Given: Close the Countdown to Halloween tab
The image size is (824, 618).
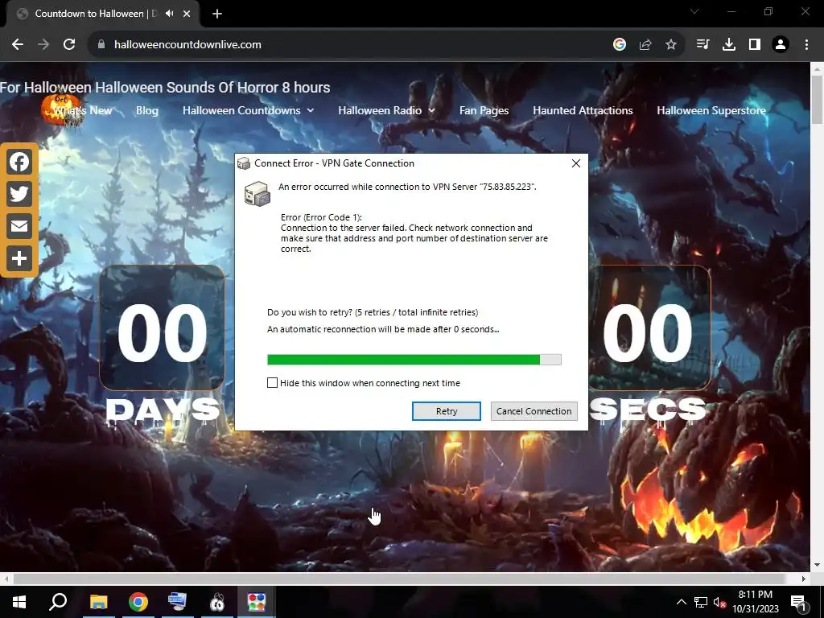Looking at the screenshot, I should click(187, 14).
